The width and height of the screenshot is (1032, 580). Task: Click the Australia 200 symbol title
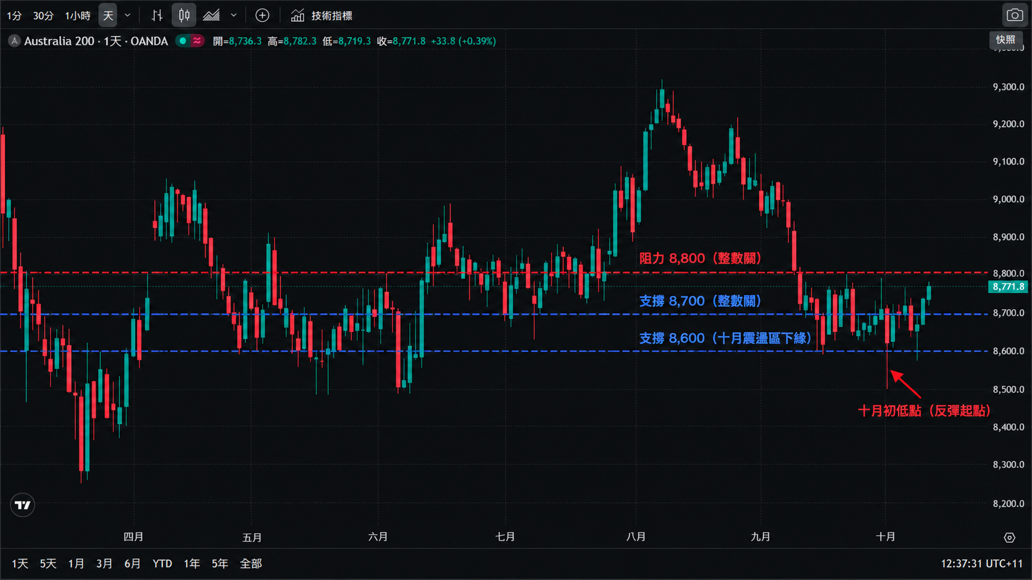[96, 41]
